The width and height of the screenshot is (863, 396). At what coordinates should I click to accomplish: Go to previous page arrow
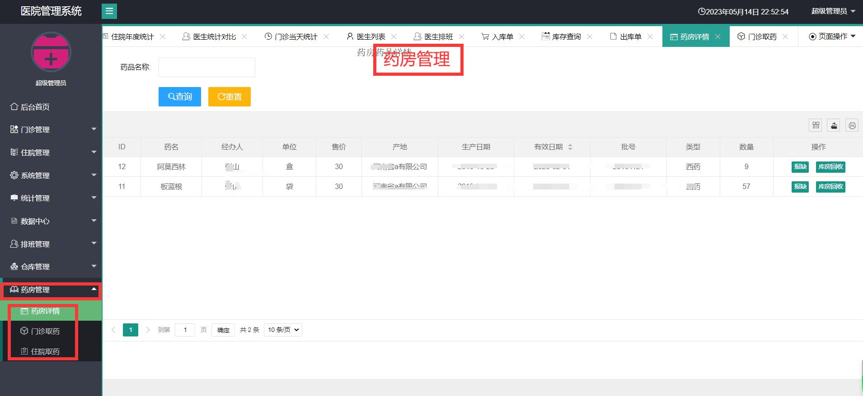[x=113, y=330]
